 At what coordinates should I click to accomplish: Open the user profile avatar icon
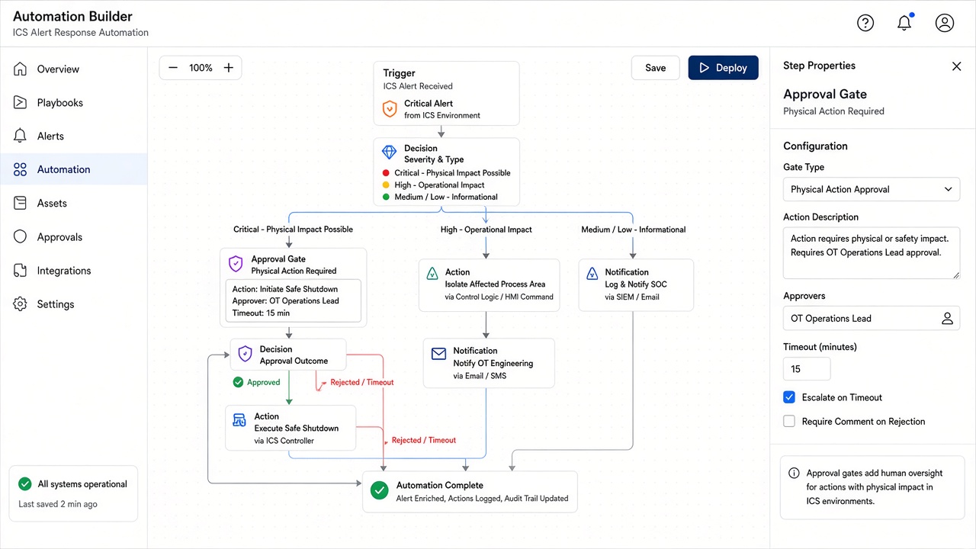(x=945, y=23)
